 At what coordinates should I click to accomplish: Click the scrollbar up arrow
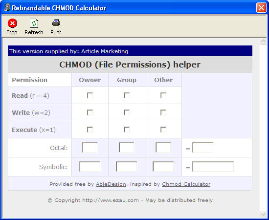pos(263,42)
